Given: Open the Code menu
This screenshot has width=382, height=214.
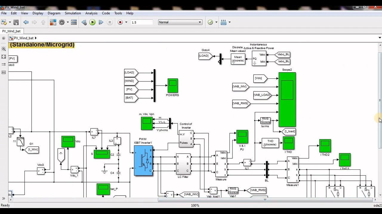Looking at the screenshot, I should (106, 13).
